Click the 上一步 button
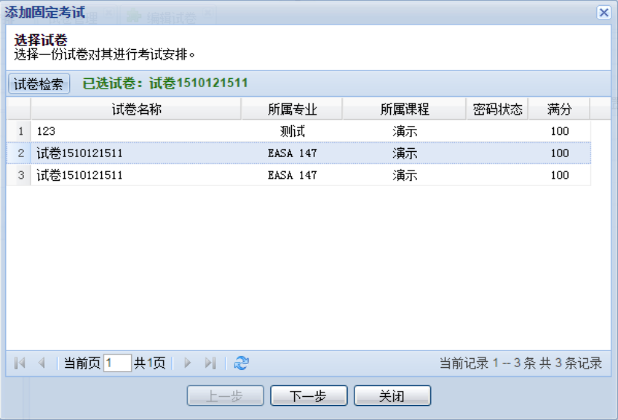The image size is (618, 420). click(225, 396)
